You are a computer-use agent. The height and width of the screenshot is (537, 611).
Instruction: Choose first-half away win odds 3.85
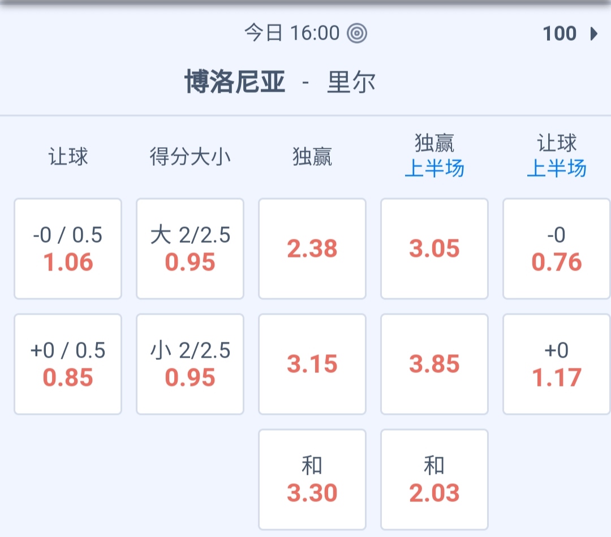(434, 364)
